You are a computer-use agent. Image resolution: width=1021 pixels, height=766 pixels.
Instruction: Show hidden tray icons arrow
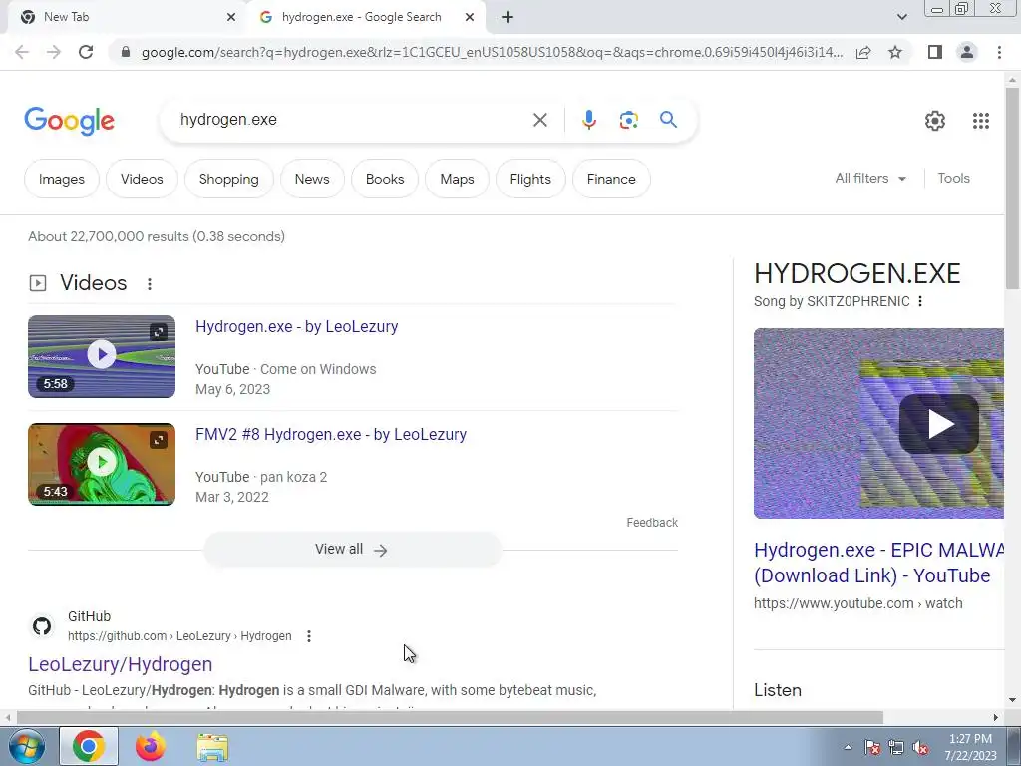pyautogui.click(x=848, y=747)
